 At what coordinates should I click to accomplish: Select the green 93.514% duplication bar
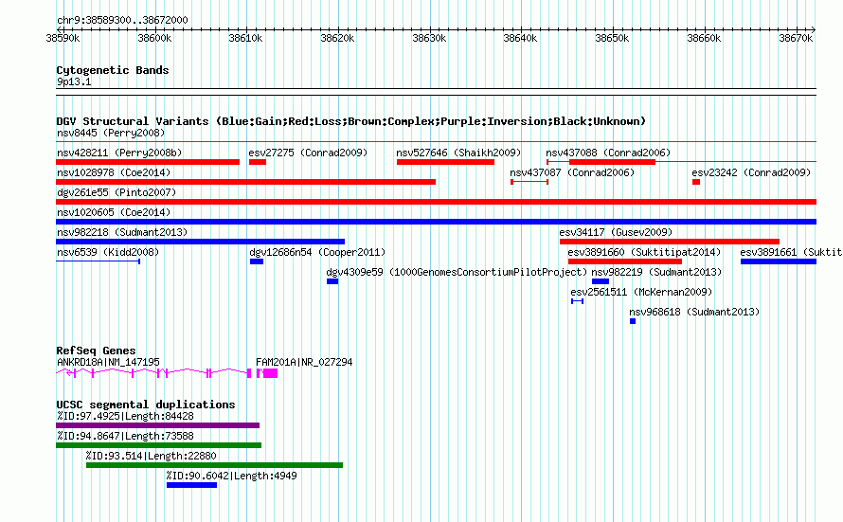214,465
